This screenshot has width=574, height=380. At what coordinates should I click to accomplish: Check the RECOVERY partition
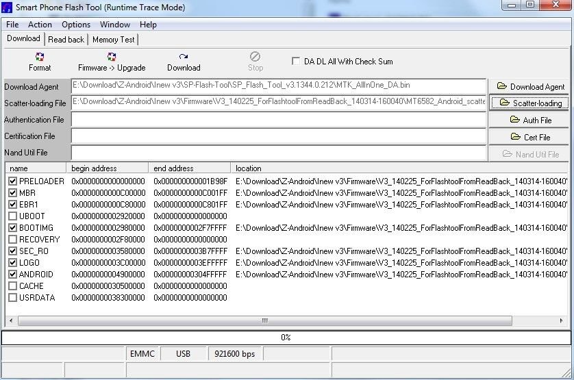point(13,240)
